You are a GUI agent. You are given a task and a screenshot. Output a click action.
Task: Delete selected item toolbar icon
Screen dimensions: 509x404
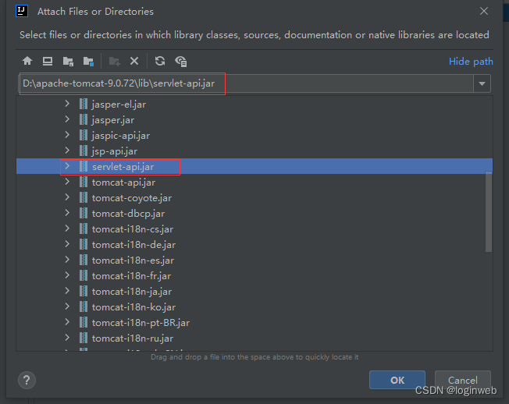click(134, 61)
